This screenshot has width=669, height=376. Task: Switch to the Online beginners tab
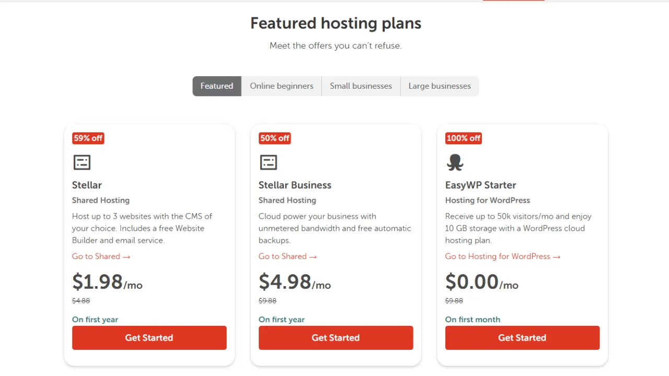click(281, 86)
